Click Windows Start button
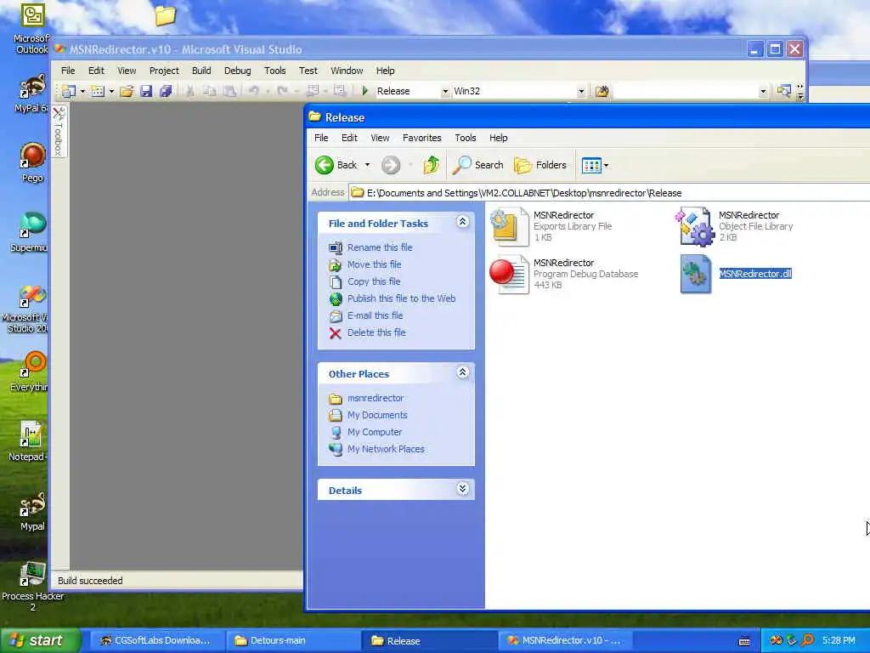The height and width of the screenshot is (653, 870). click(41, 640)
